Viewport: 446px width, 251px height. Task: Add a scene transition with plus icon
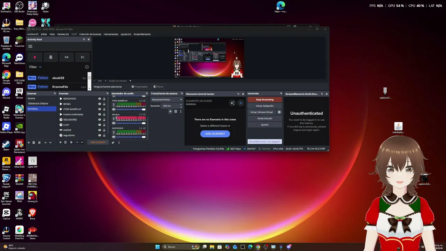click(170, 112)
